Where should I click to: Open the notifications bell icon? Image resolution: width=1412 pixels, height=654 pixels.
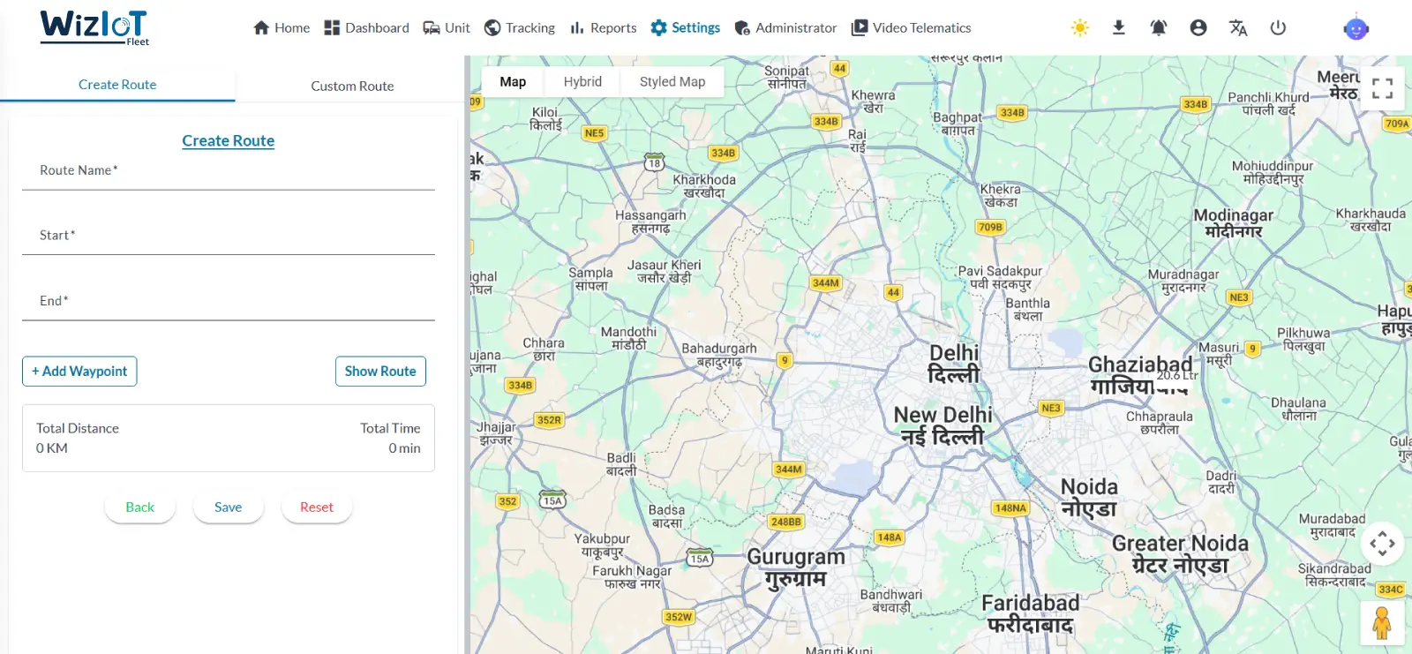[1158, 28]
